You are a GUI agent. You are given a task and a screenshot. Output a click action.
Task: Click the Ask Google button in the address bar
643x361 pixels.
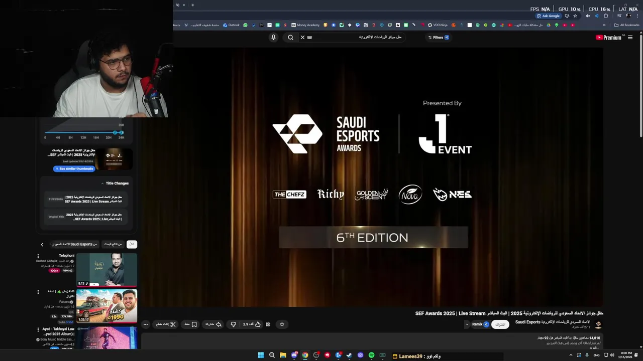tap(548, 16)
